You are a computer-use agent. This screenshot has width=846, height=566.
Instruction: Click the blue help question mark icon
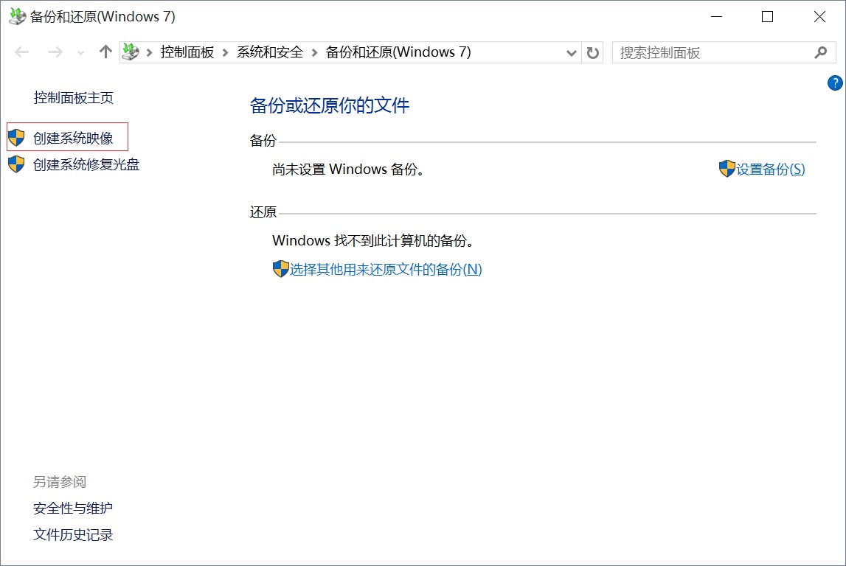click(836, 83)
